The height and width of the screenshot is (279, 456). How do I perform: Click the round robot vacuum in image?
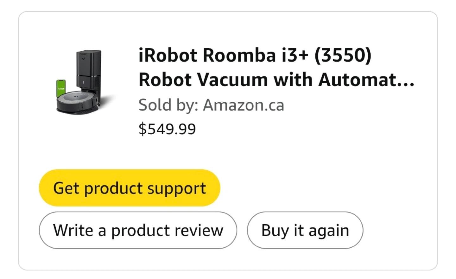[x=76, y=101]
